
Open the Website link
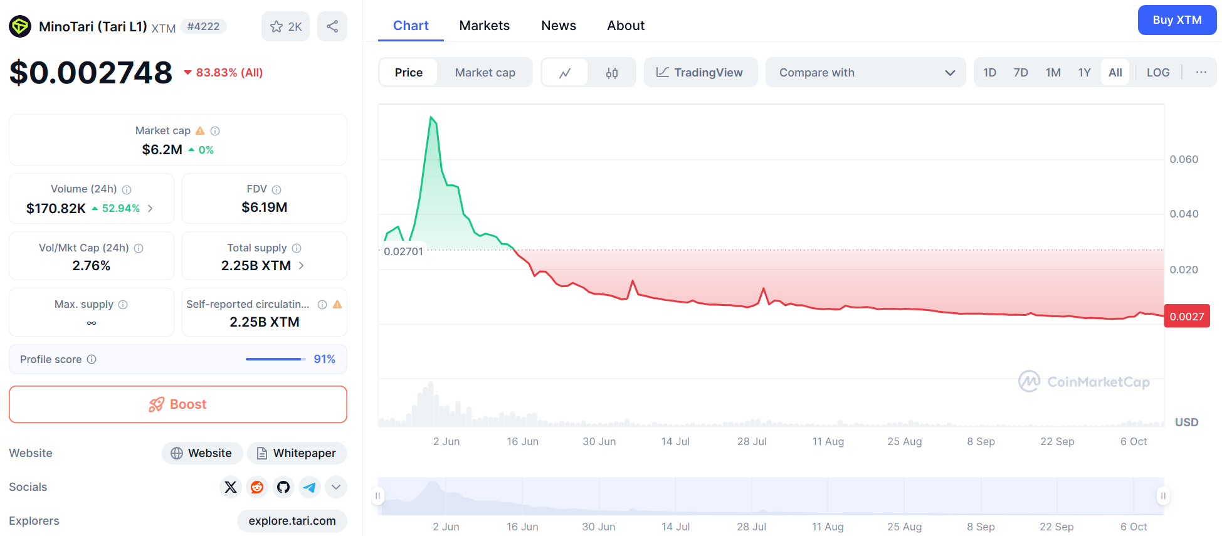tap(203, 453)
